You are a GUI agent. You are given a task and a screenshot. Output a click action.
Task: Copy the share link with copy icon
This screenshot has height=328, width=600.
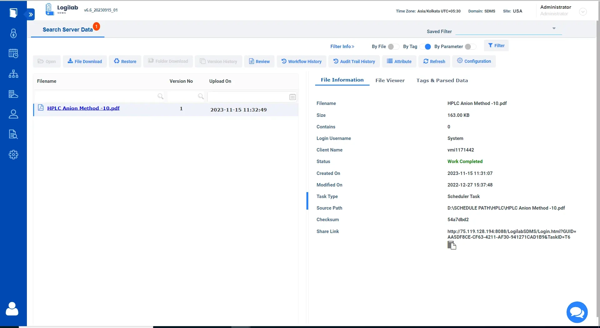(x=452, y=246)
